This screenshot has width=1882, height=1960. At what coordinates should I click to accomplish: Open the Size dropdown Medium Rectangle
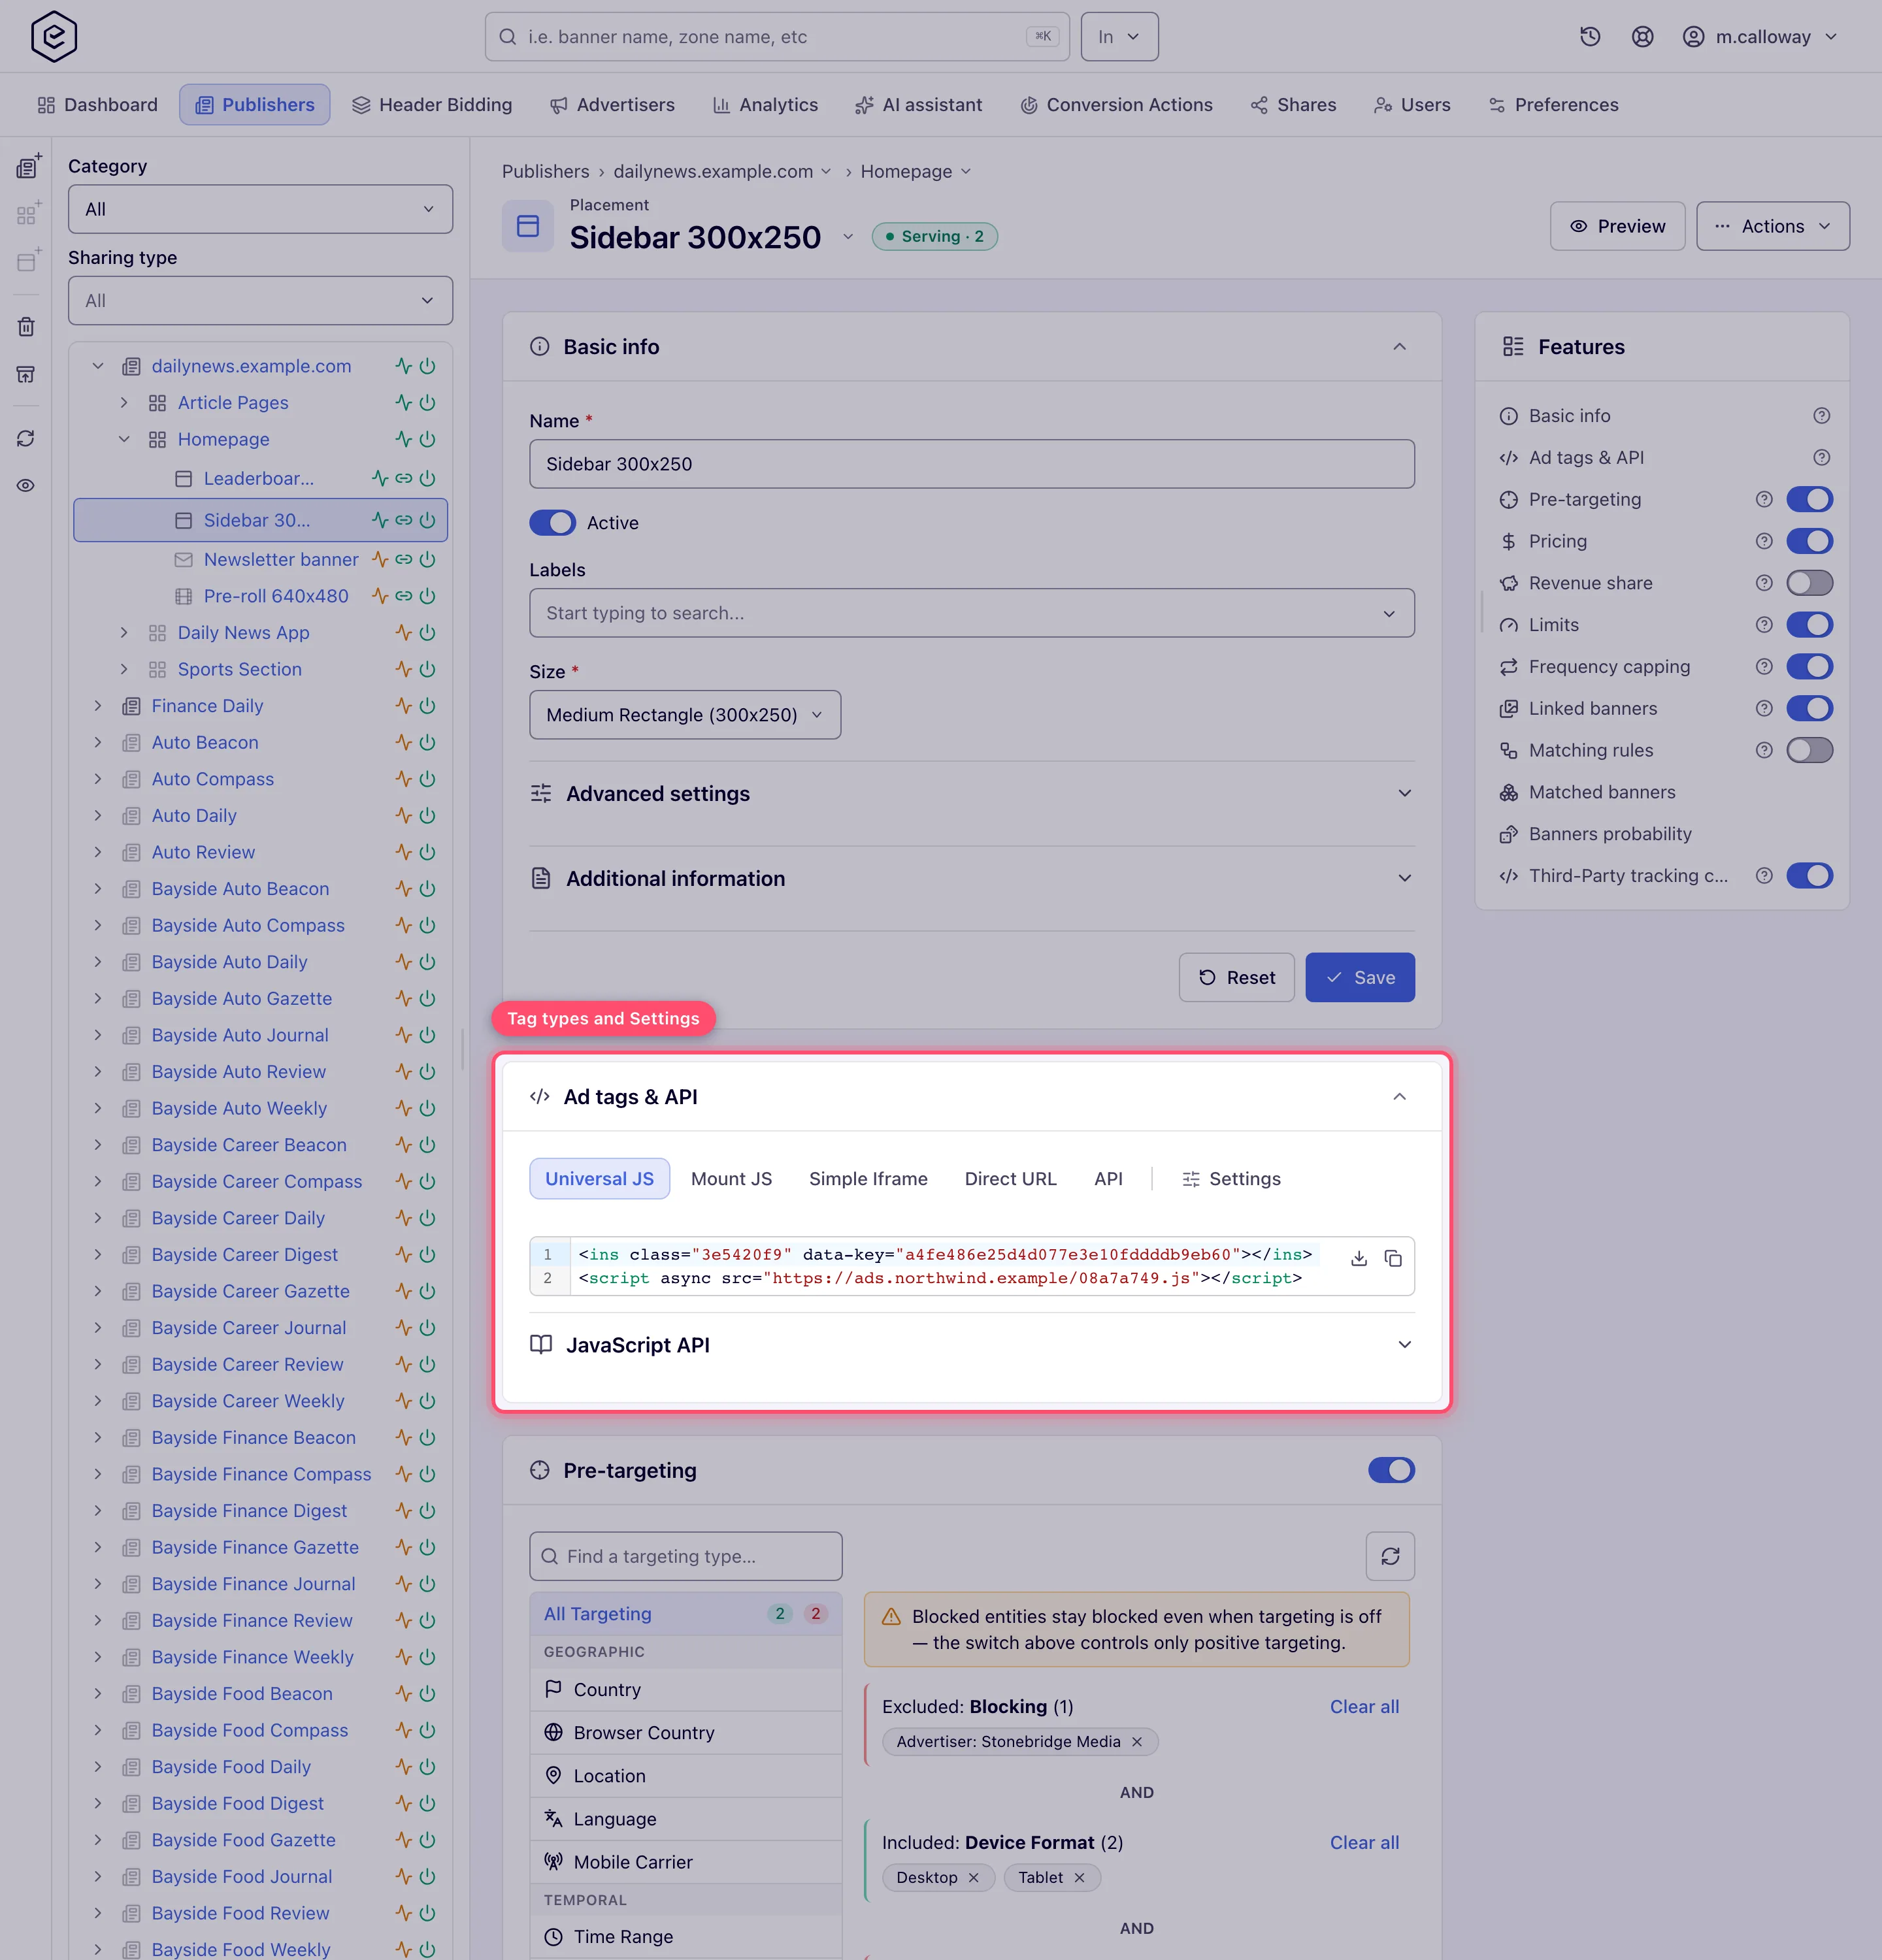(685, 715)
